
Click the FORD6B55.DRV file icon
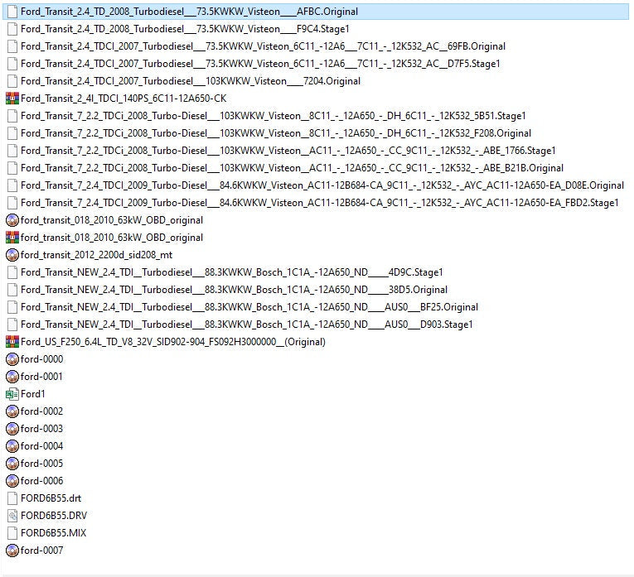pyautogui.click(x=12, y=516)
